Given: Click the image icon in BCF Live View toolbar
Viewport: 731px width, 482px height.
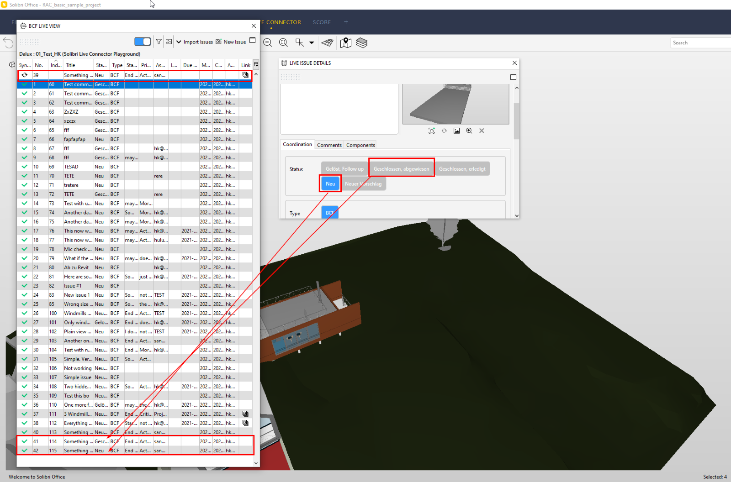Looking at the screenshot, I should coord(169,42).
